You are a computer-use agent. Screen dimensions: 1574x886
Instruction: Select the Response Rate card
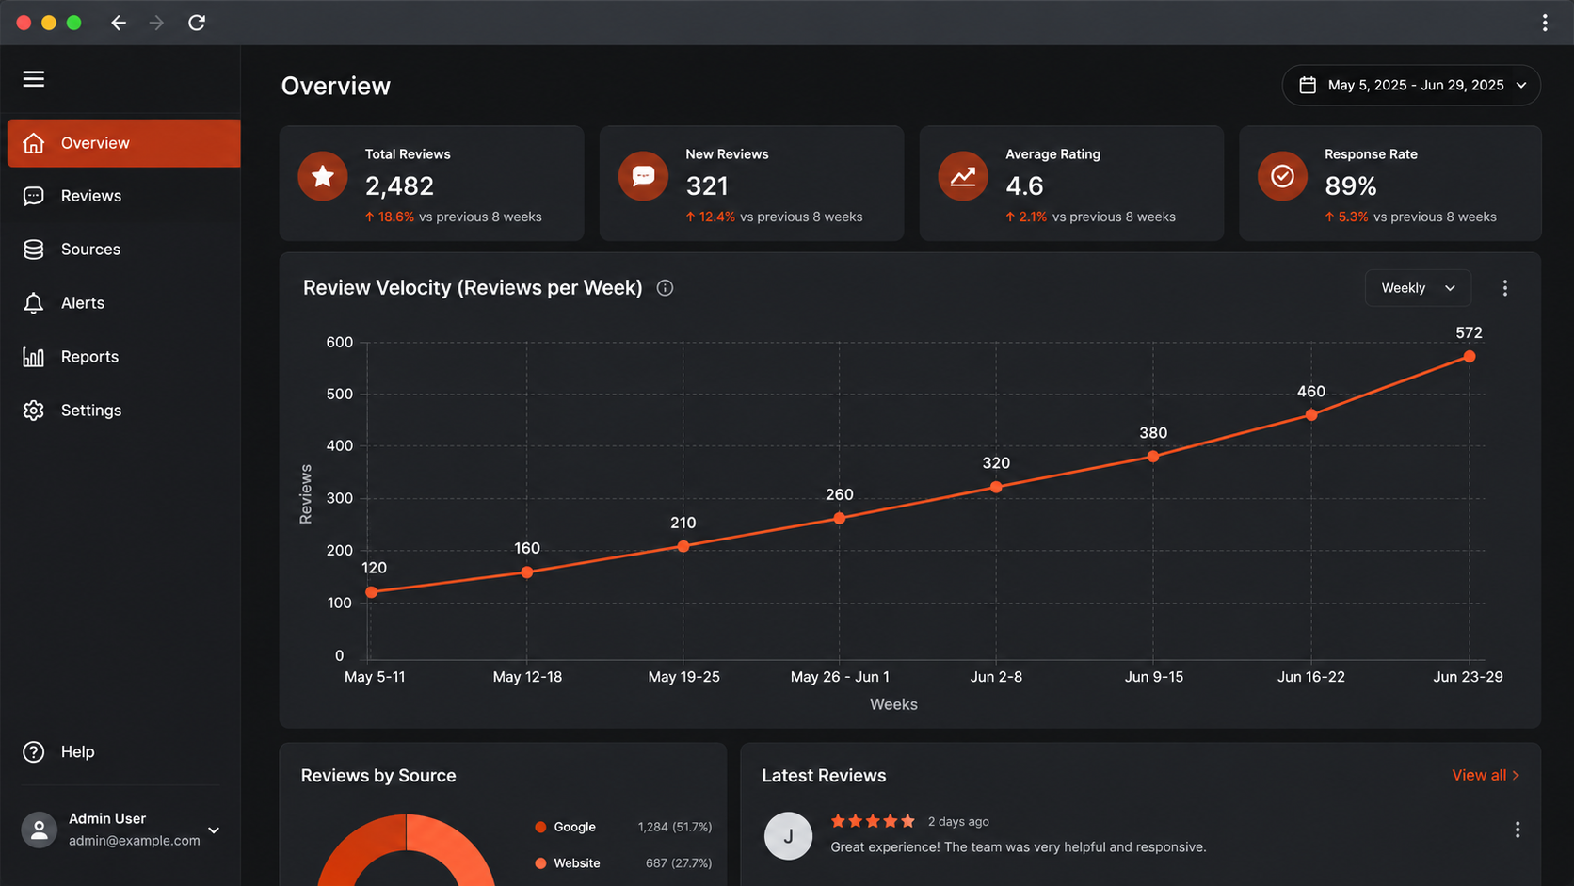tap(1390, 183)
